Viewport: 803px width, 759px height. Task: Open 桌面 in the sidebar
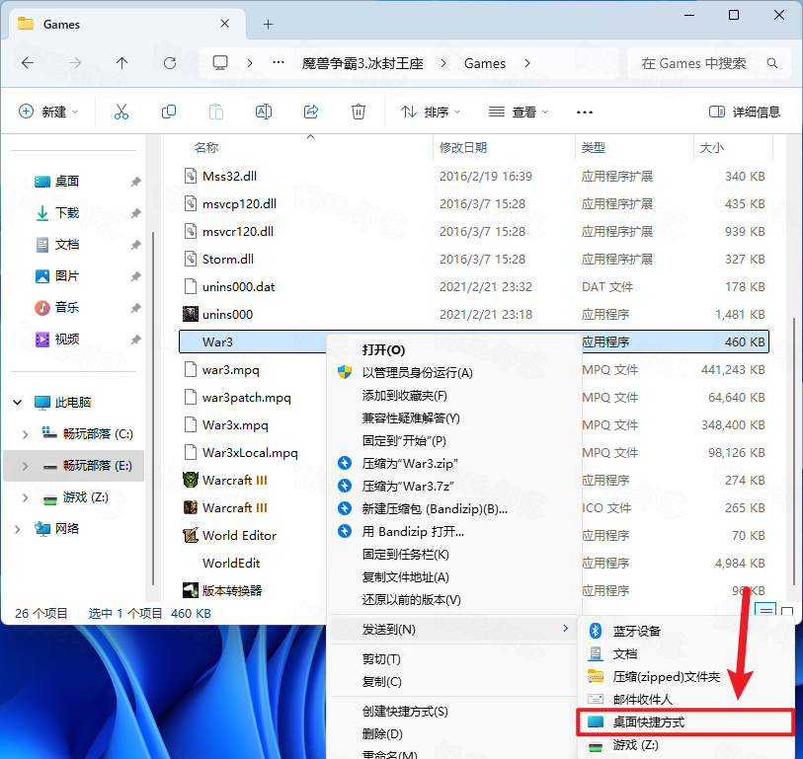67,182
